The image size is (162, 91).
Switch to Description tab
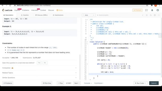(8, 15)
